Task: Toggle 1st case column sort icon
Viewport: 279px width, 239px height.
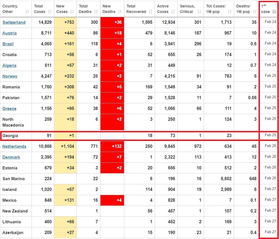Action: pyautogui.click(x=274, y=12)
